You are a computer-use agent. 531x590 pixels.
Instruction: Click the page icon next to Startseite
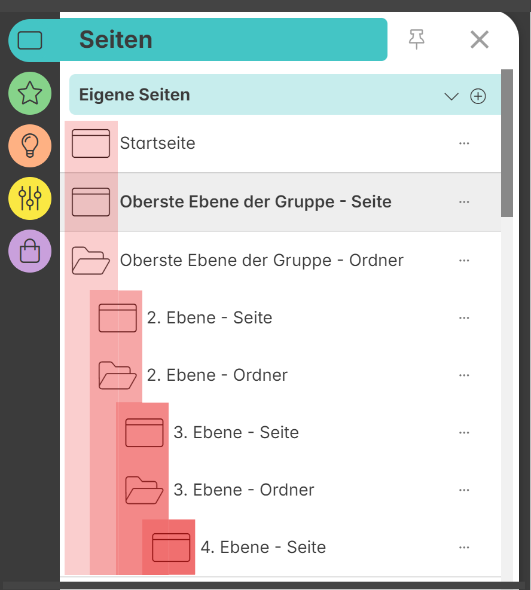click(x=91, y=143)
